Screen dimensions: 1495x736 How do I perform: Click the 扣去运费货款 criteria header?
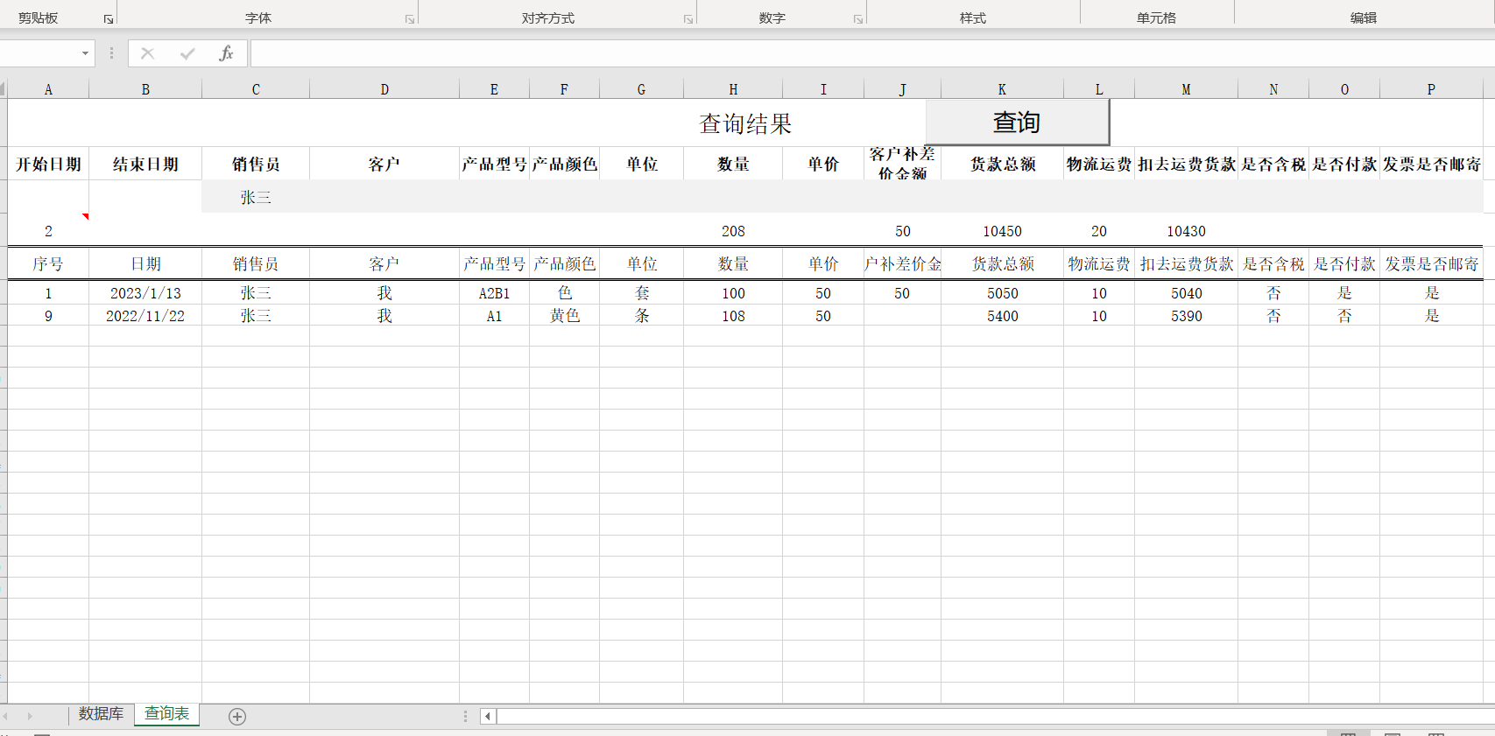click(1186, 164)
